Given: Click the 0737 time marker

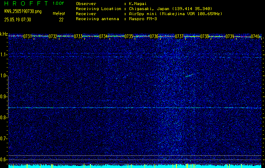Looking at the screenshot, I should pyautogui.click(x=179, y=36).
